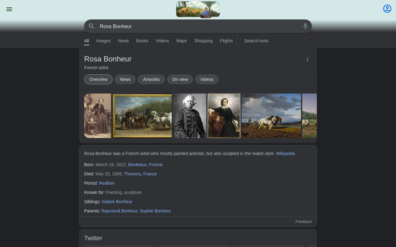Open the ploughing oxen landscape painting

coord(271,116)
